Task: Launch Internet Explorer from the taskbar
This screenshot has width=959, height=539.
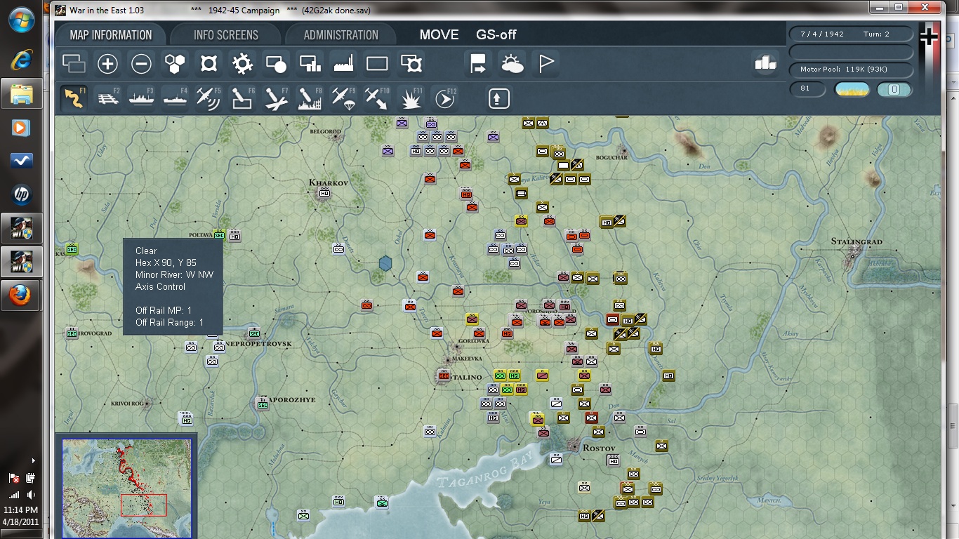Action: (21, 60)
